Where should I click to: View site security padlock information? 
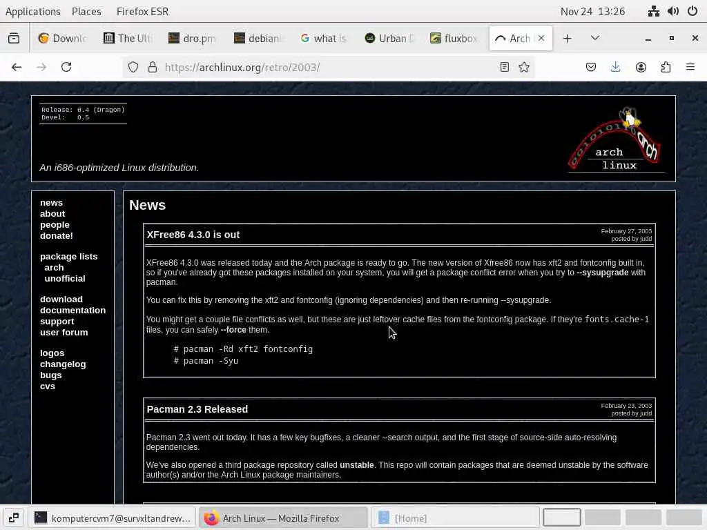[x=153, y=67]
